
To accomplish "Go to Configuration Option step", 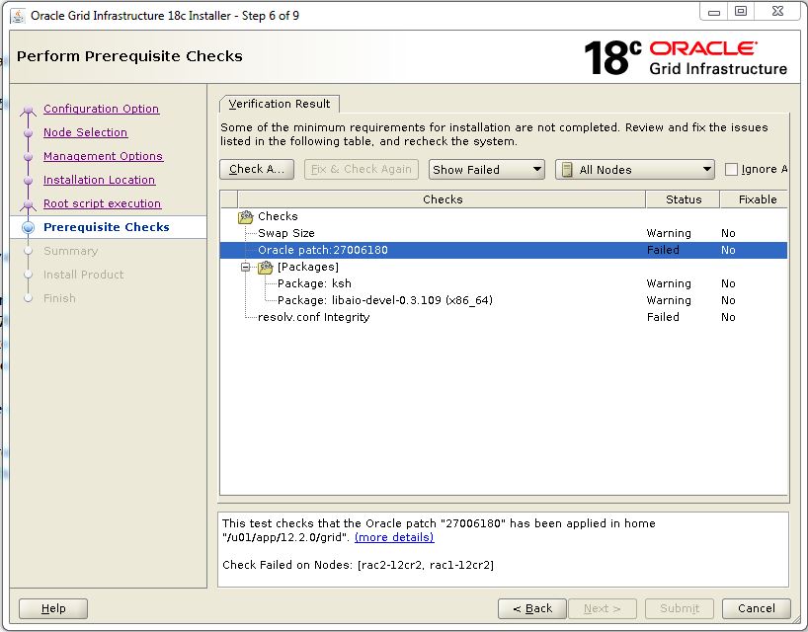I will pos(101,109).
